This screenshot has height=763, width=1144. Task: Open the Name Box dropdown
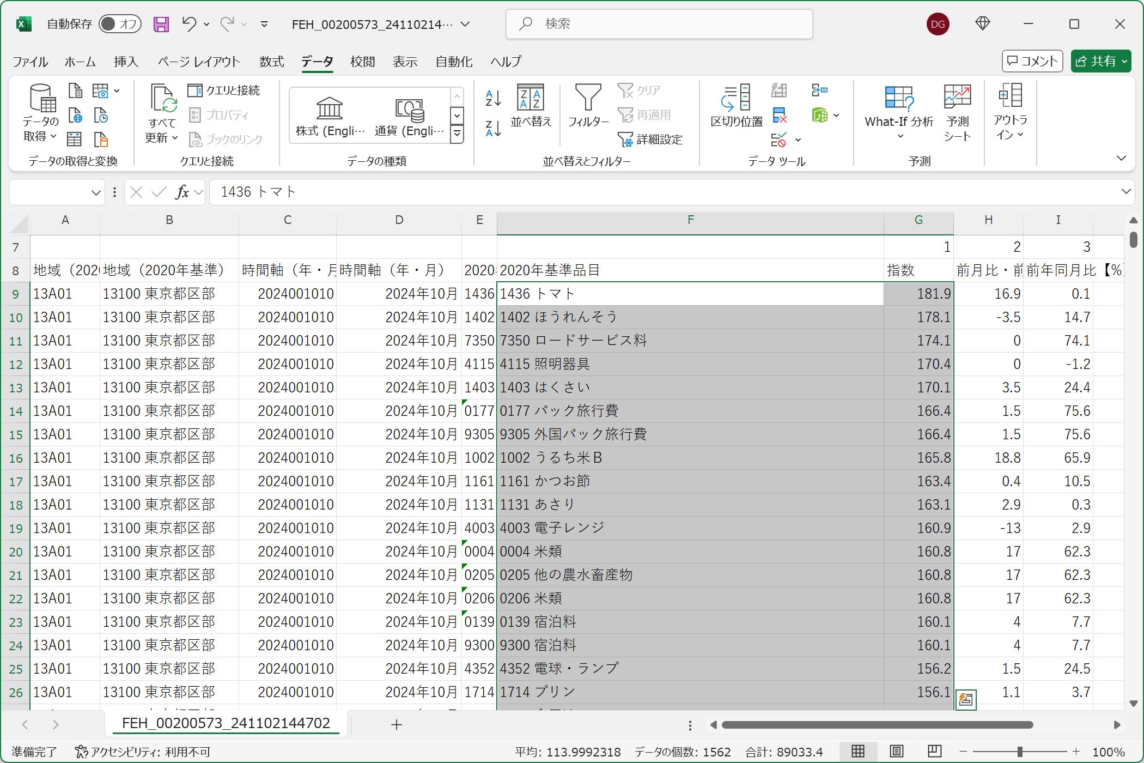(x=96, y=192)
